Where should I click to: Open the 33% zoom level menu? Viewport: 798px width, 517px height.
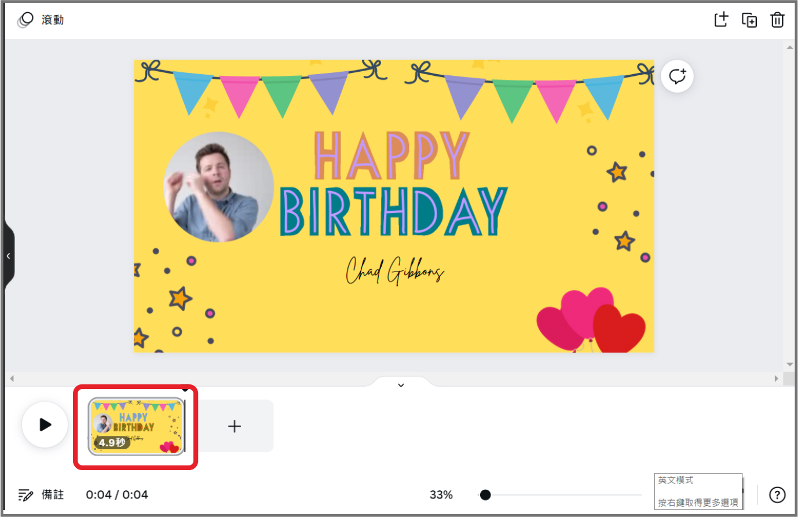click(441, 495)
